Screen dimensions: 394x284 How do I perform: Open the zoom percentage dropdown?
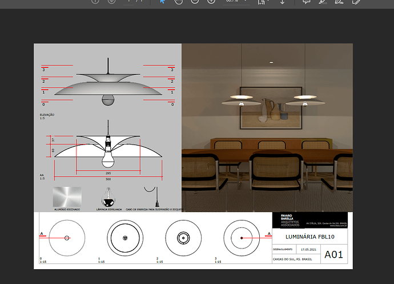(x=245, y=1)
